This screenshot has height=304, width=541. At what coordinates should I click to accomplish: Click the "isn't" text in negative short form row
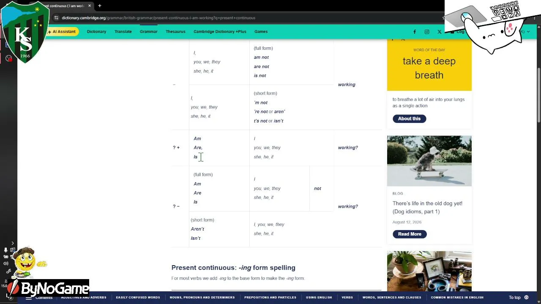pyautogui.click(x=279, y=121)
